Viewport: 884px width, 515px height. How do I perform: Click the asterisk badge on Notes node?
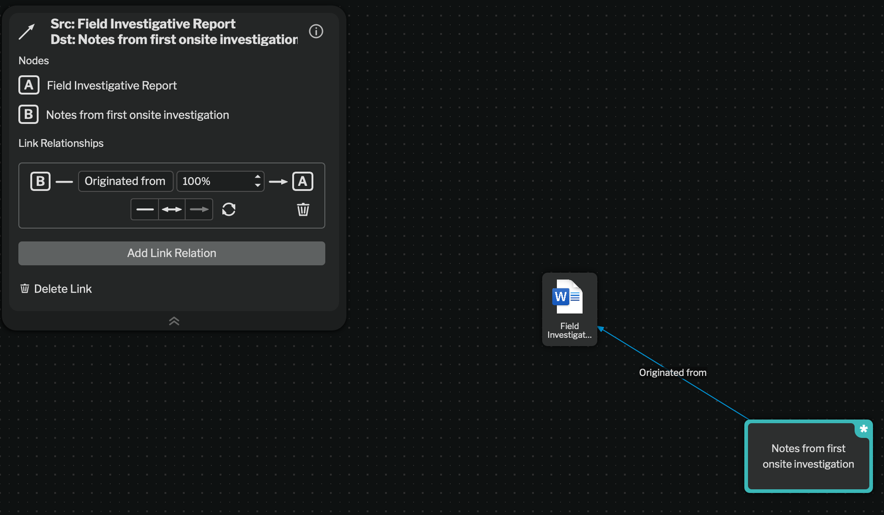click(x=864, y=429)
